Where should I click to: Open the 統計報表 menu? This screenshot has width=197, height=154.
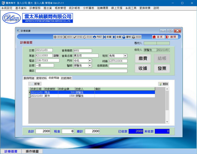coord(75,8)
